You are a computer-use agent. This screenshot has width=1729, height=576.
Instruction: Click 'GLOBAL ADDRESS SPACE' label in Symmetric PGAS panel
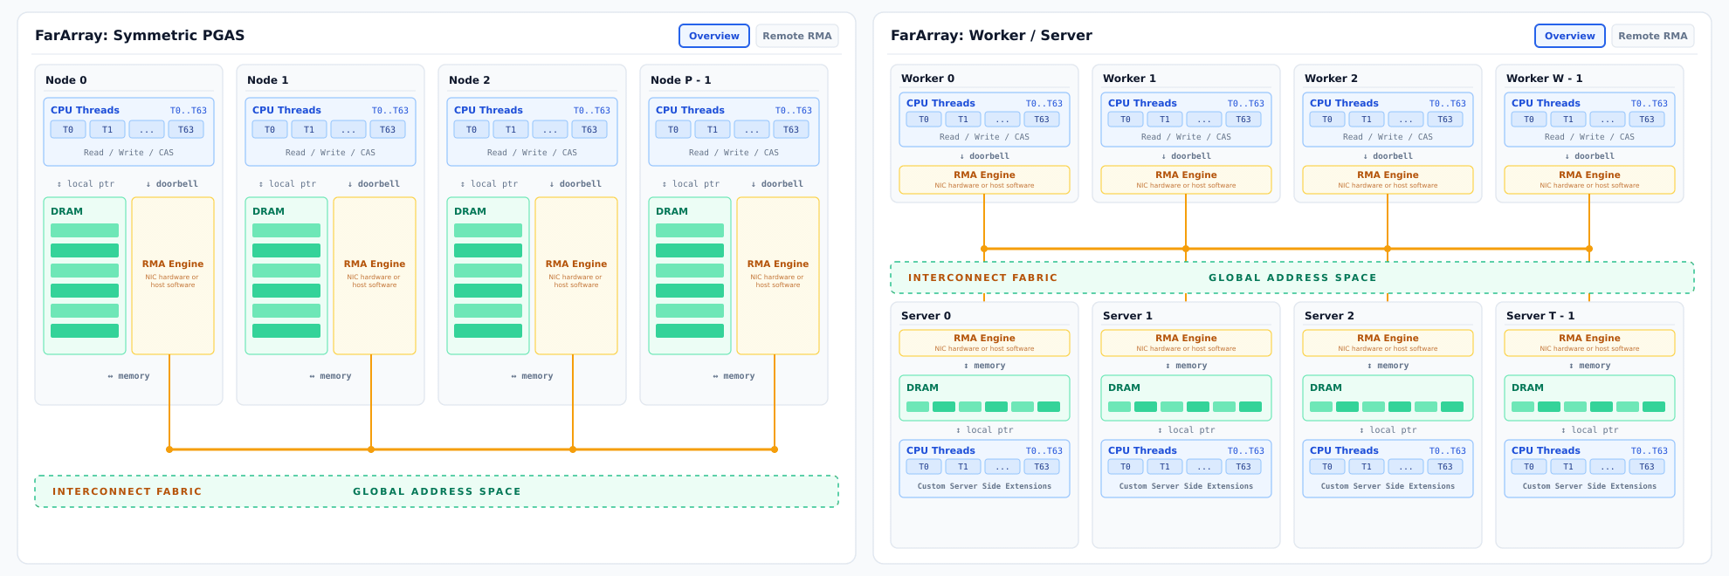(x=437, y=491)
